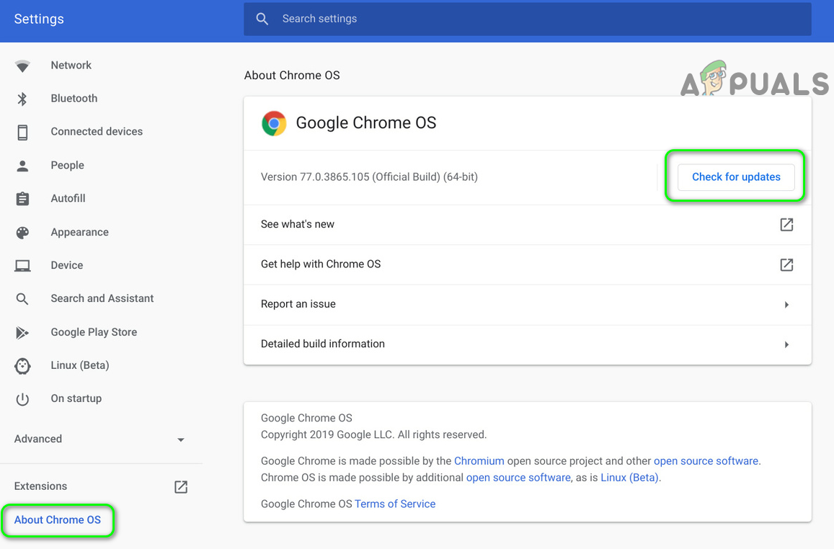This screenshot has width=834, height=549.
Task: Open the Chromium project link
Action: coord(479,460)
